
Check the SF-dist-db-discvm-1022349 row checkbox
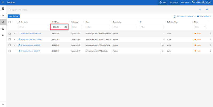pyautogui.click(x=10, y=51)
